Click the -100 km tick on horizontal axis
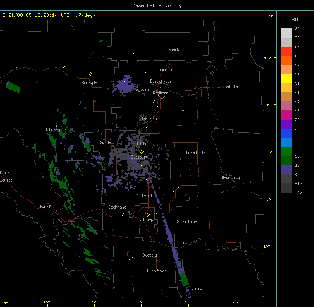 [46, 302]
